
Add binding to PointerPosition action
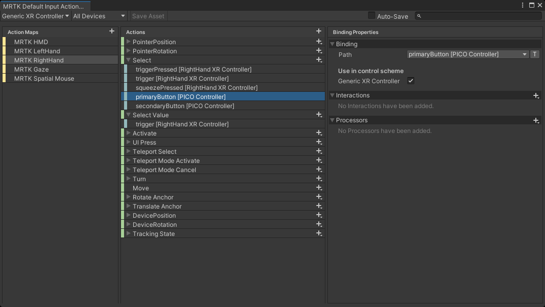pyautogui.click(x=319, y=42)
